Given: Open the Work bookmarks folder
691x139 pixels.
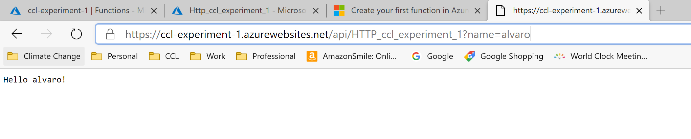Looking at the screenshot, I should point(208,56).
